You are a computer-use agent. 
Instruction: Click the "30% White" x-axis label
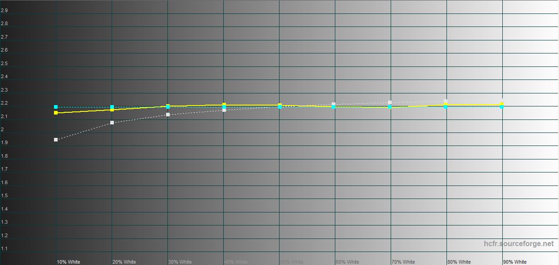pos(180,262)
